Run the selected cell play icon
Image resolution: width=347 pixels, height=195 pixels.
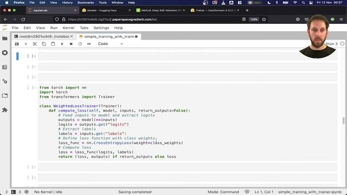pos(62,44)
